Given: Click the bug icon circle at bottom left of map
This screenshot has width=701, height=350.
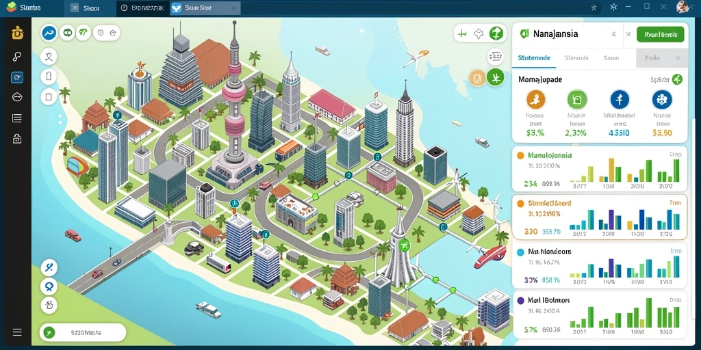Looking at the screenshot, I should [x=49, y=305].
